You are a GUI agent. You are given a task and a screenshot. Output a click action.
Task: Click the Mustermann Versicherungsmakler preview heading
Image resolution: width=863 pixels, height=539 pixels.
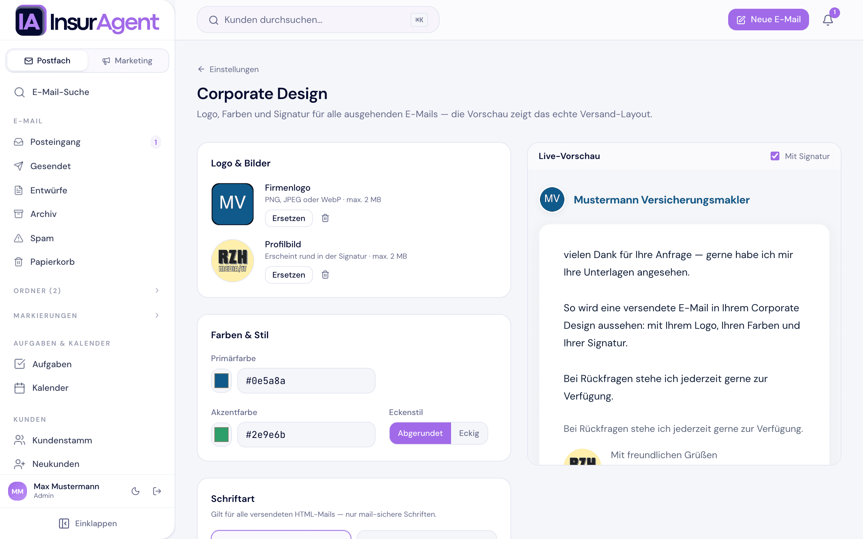pos(661,200)
